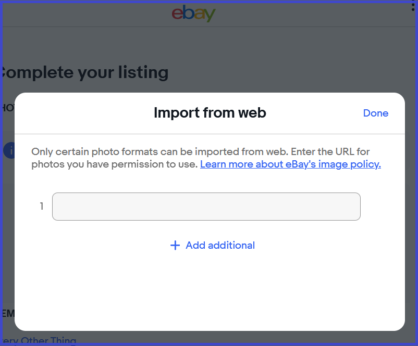Click the cut-off item label near dialog's bottom left
The image size is (418, 346).
pos(8,313)
